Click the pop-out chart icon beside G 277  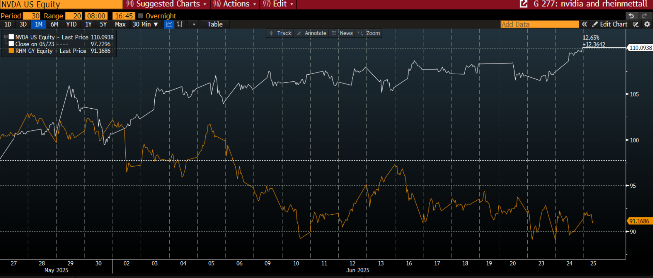524,4
